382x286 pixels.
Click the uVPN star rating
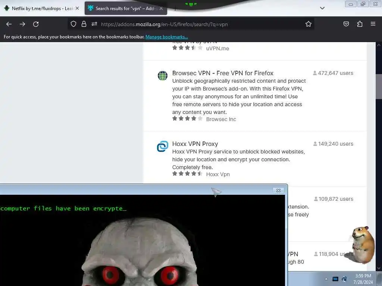click(187, 48)
